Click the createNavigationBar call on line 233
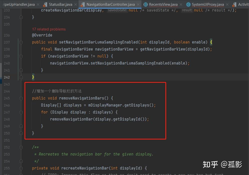The width and height of the screenshot is (249, 175). [62, 10]
